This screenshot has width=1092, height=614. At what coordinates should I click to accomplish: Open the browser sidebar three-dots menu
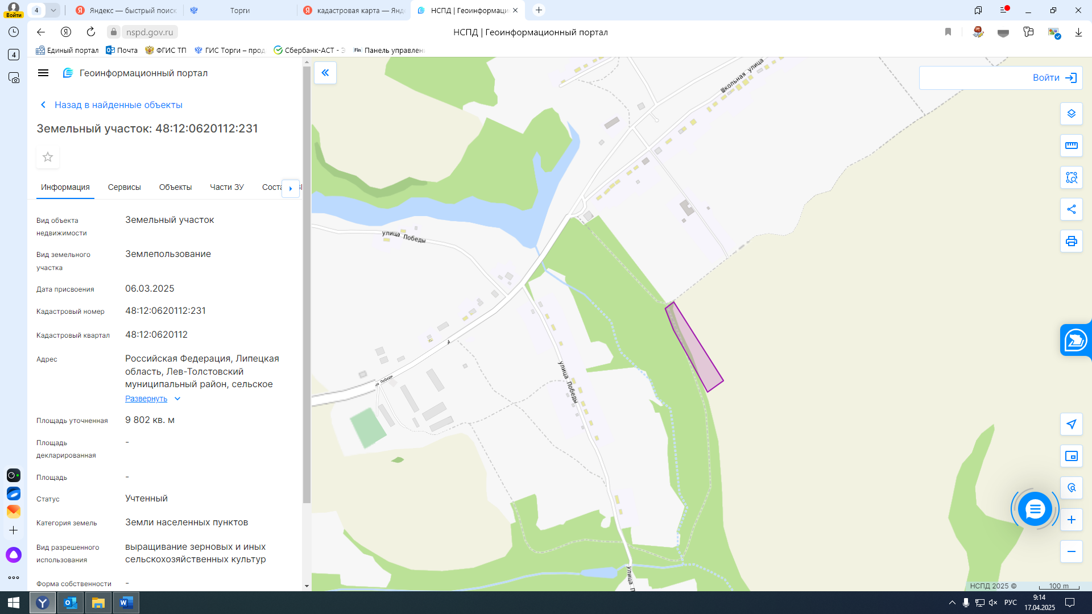pos(14,578)
